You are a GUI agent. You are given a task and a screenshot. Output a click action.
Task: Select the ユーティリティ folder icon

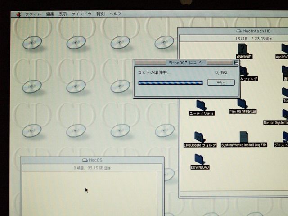tap(201, 105)
